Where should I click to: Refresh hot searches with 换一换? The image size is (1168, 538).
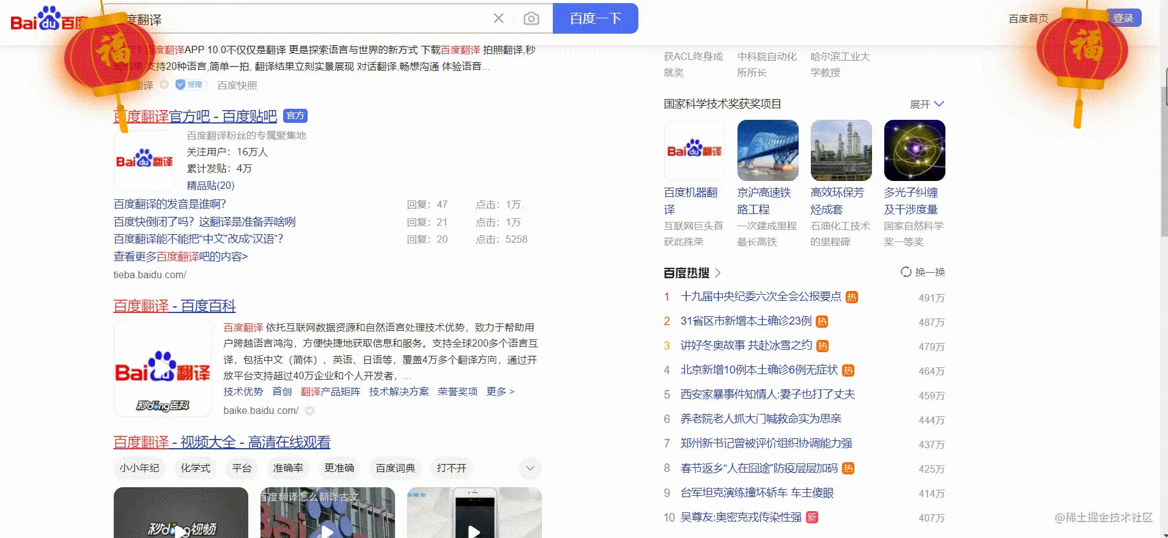click(x=923, y=272)
